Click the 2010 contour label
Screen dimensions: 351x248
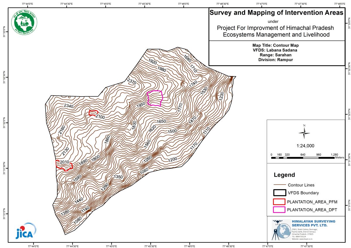[65, 162]
